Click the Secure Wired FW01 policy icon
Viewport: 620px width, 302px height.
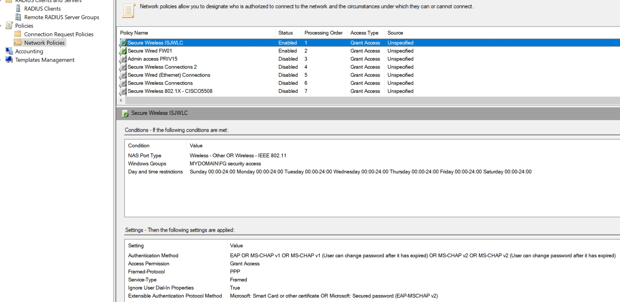tap(123, 51)
